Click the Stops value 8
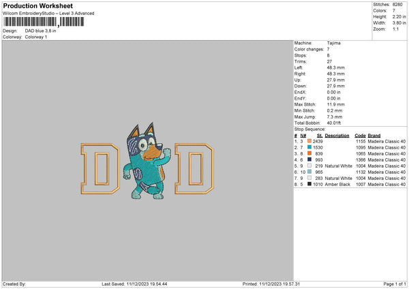409x289 pixels. (328, 55)
